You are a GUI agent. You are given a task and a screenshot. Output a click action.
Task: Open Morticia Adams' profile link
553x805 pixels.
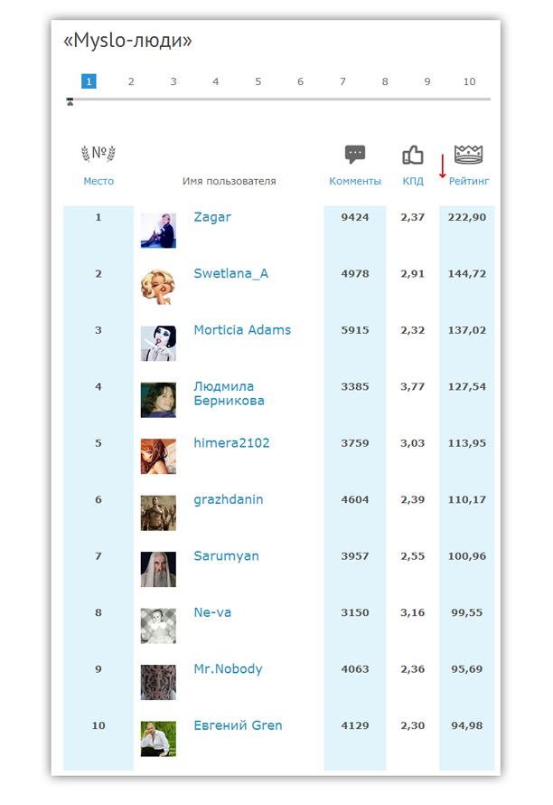(242, 330)
